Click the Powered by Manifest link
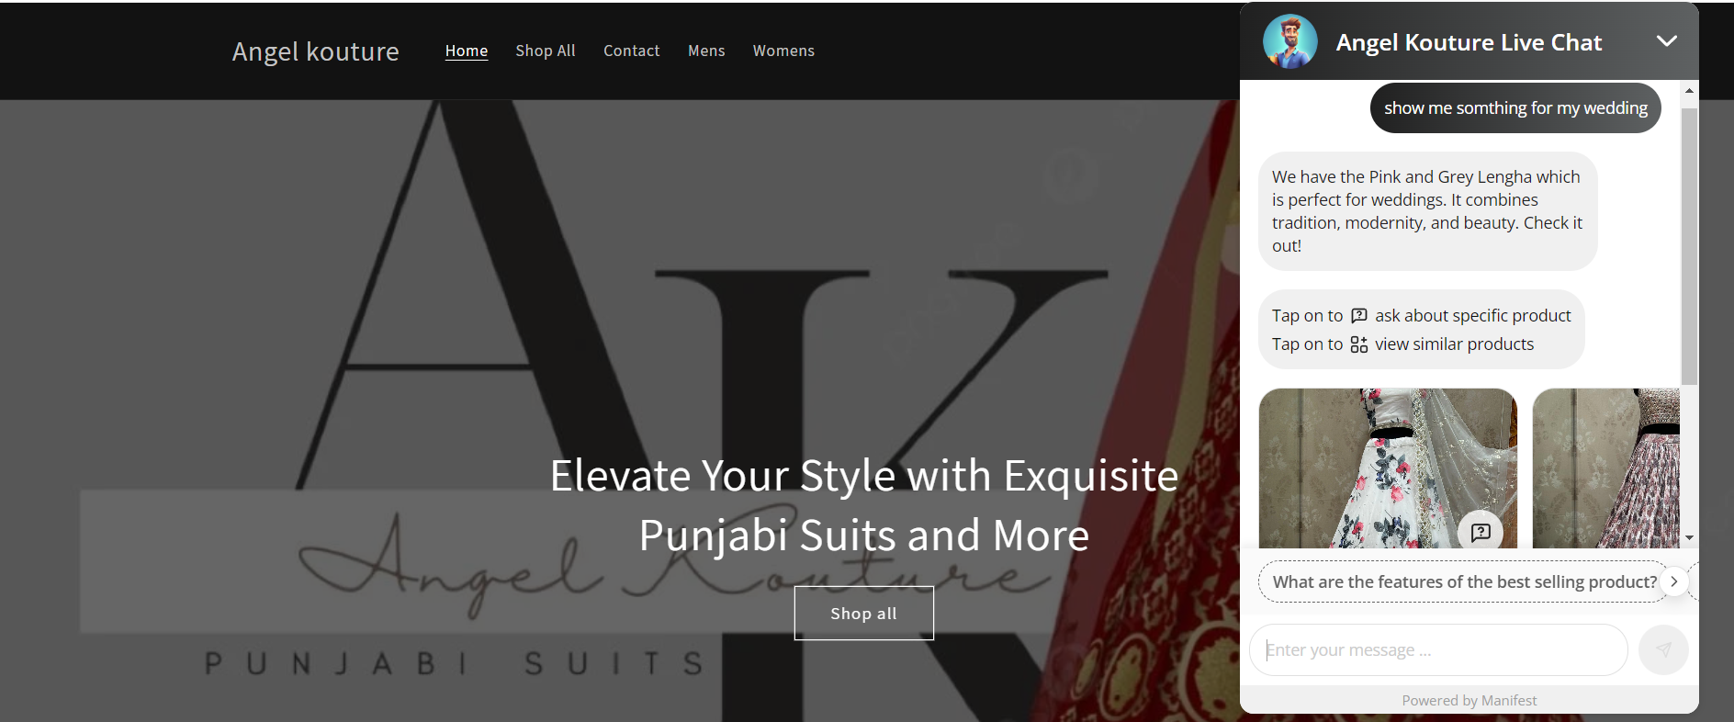The height and width of the screenshot is (722, 1734). pyautogui.click(x=1469, y=700)
